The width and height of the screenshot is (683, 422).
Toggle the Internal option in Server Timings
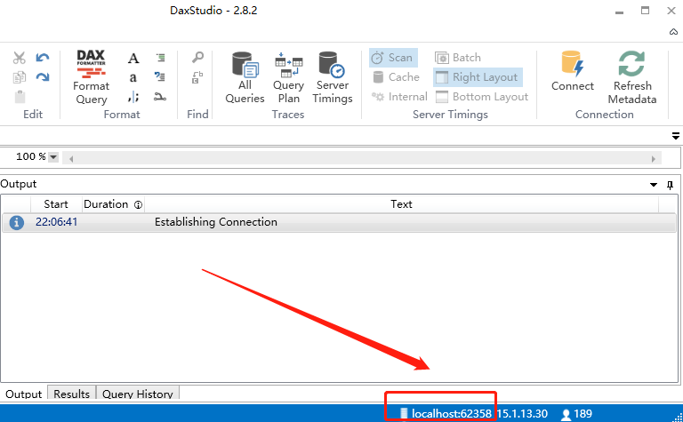tap(399, 97)
